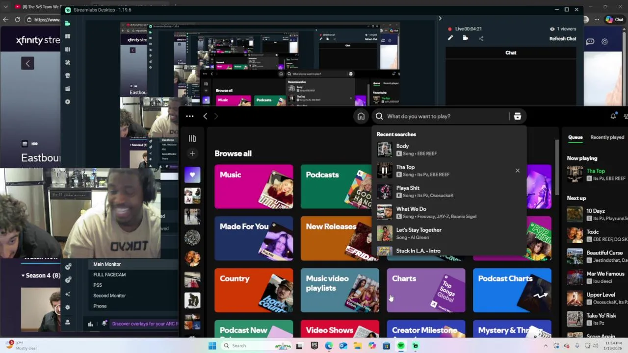Open the Country category card
The image size is (628, 353).
coord(254,290)
